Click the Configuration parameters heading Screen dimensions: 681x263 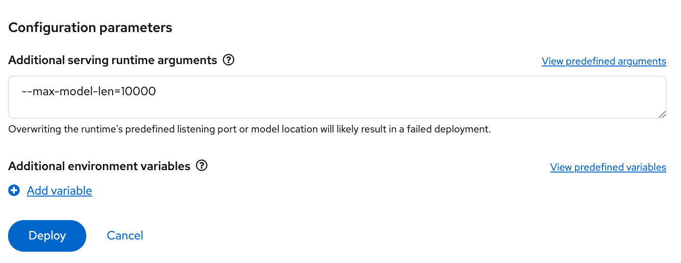tap(90, 28)
